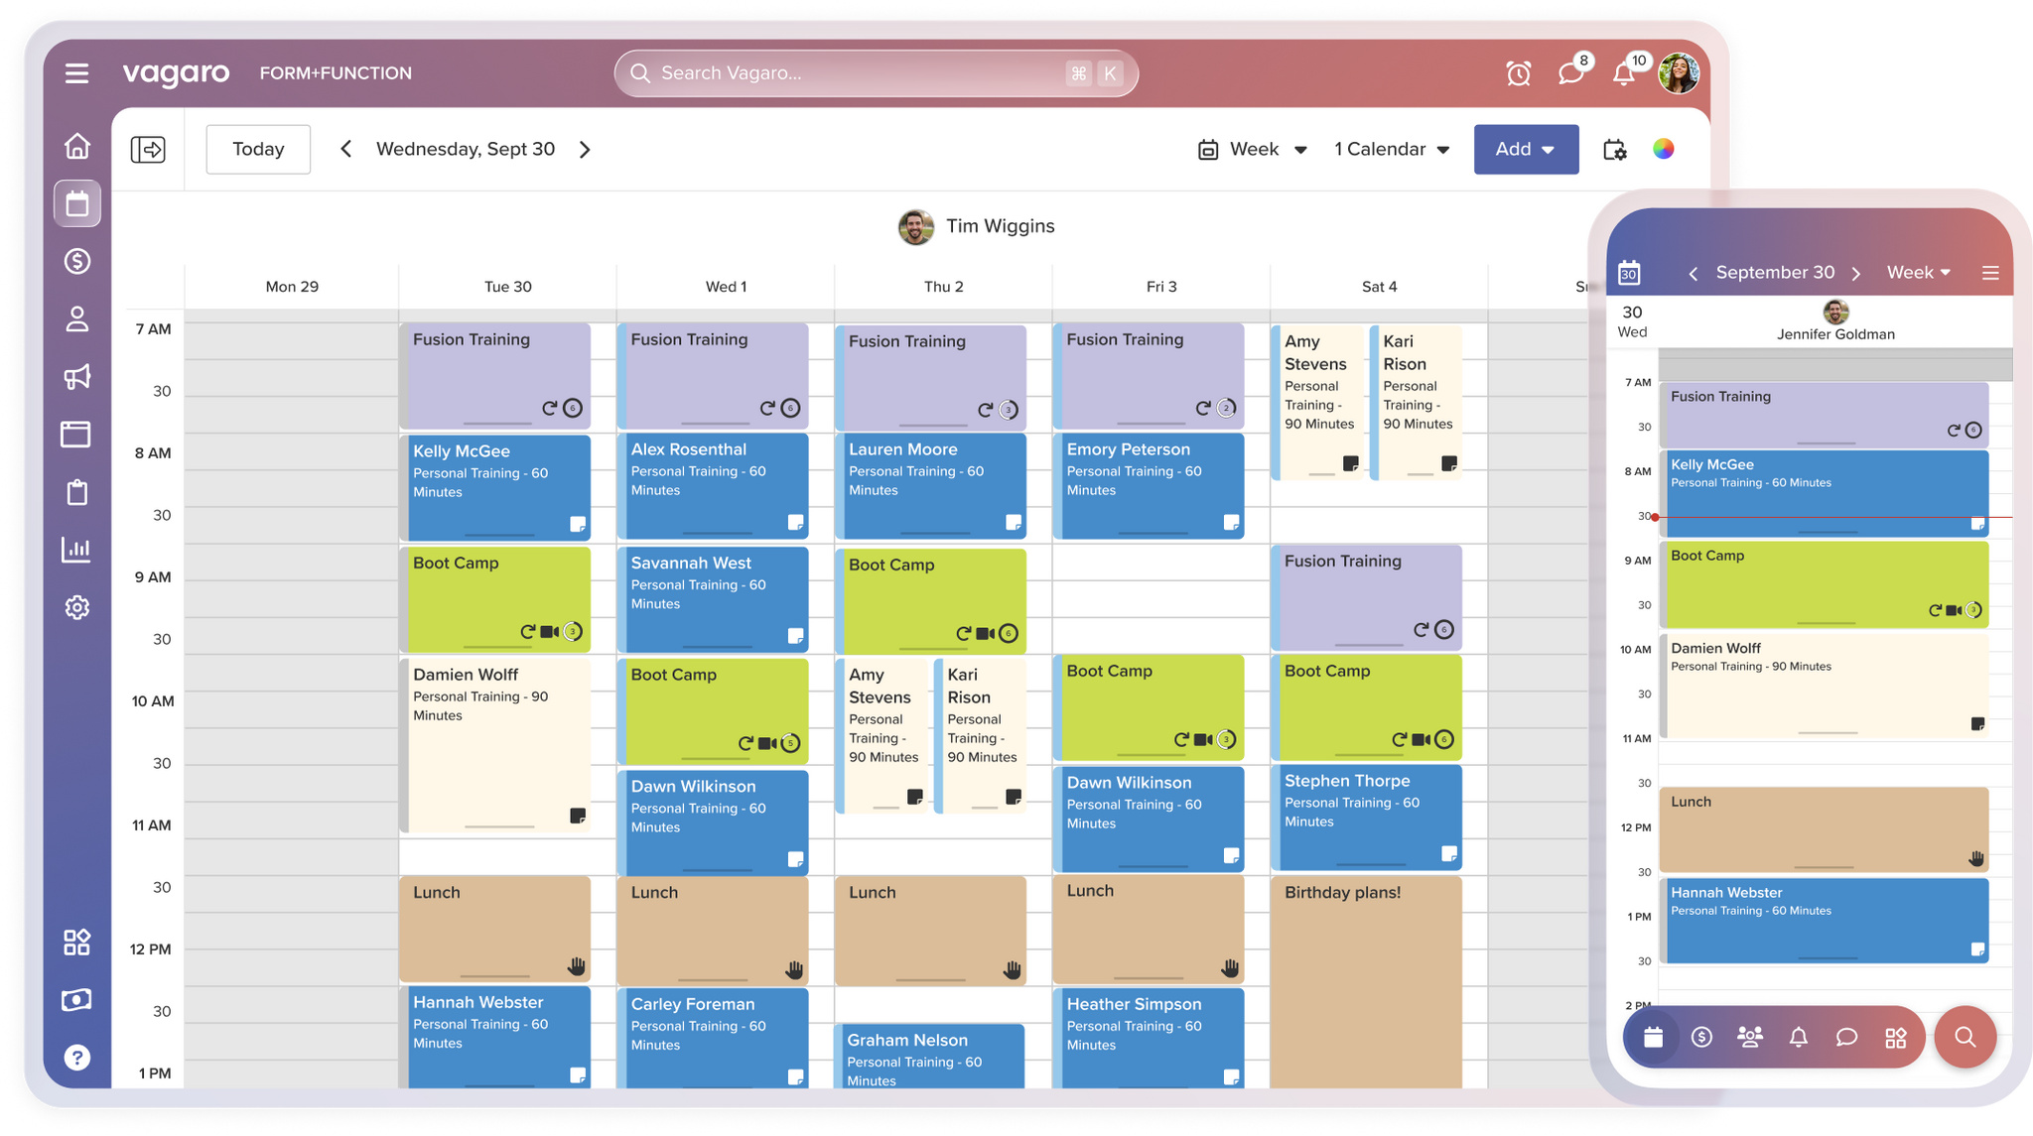Open mobile Week view selector
The height and width of the screenshot is (1136, 2033).
tap(1918, 272)
